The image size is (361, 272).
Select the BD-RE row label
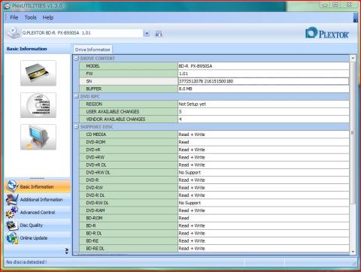click(x=129, y=240)
